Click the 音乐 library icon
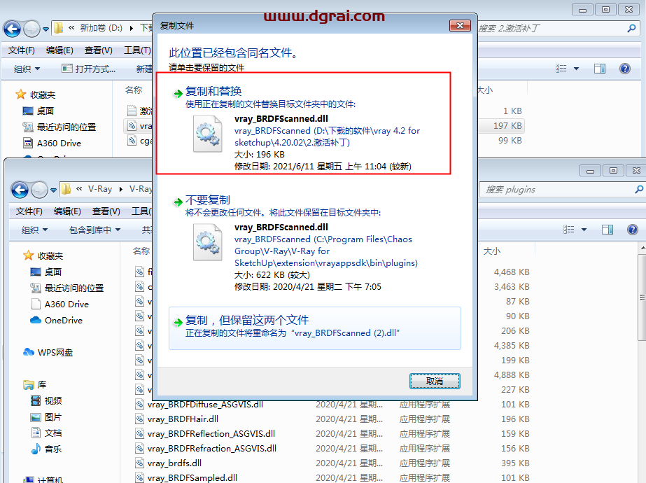Viewport: 646px width, 483px height. coord(37,449)
